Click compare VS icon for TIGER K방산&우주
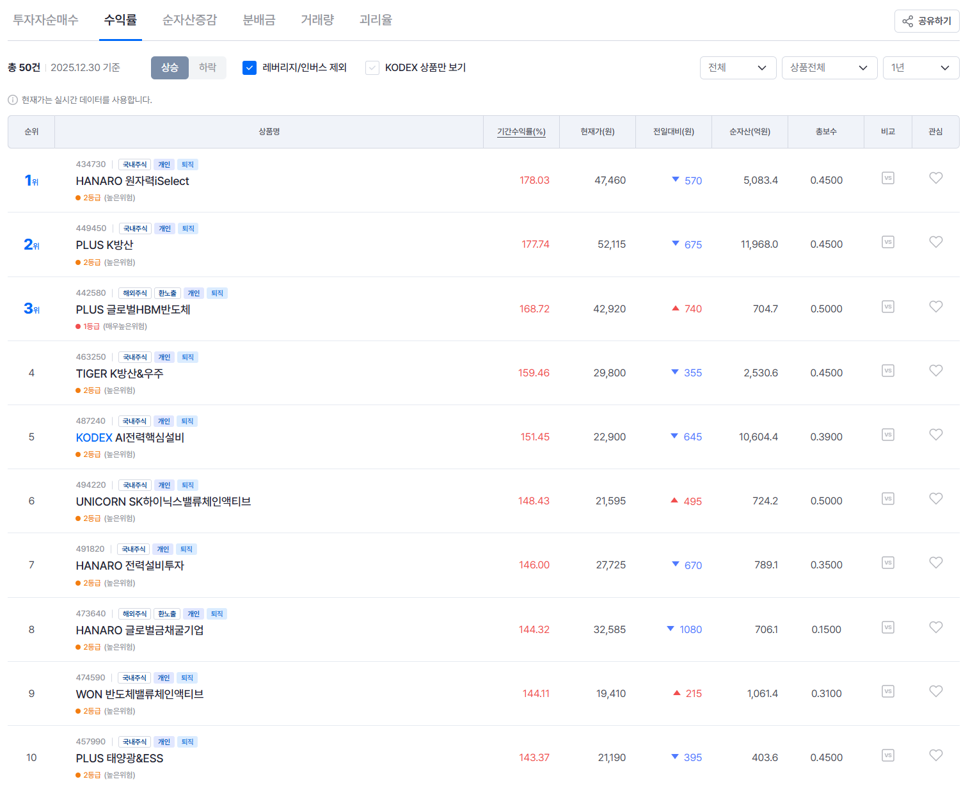The width and height of the screenshot is (961, 786). pyautogui.click(x=887, y=371)
